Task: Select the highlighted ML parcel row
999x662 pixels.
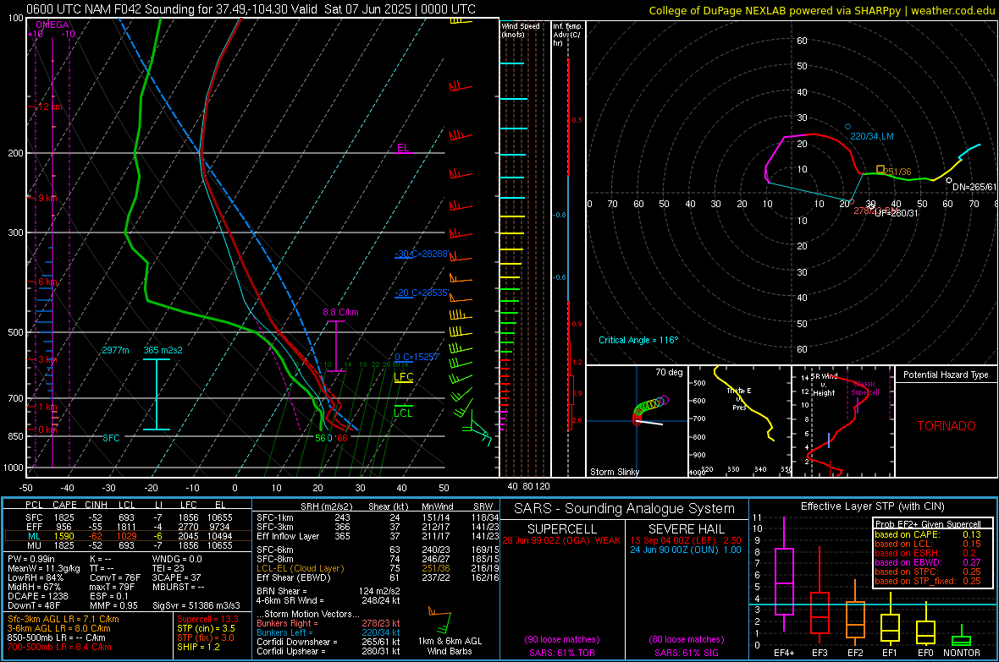Action: 128,536
